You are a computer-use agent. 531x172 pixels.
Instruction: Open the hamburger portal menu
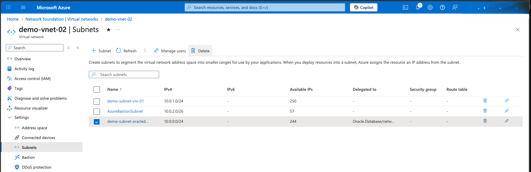(23, 7)
